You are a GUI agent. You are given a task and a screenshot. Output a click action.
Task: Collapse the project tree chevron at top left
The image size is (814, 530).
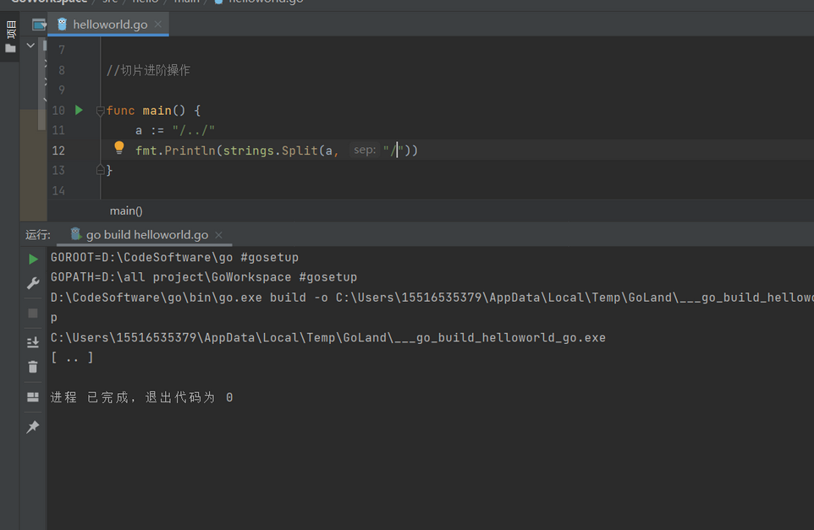pos(30,46)
